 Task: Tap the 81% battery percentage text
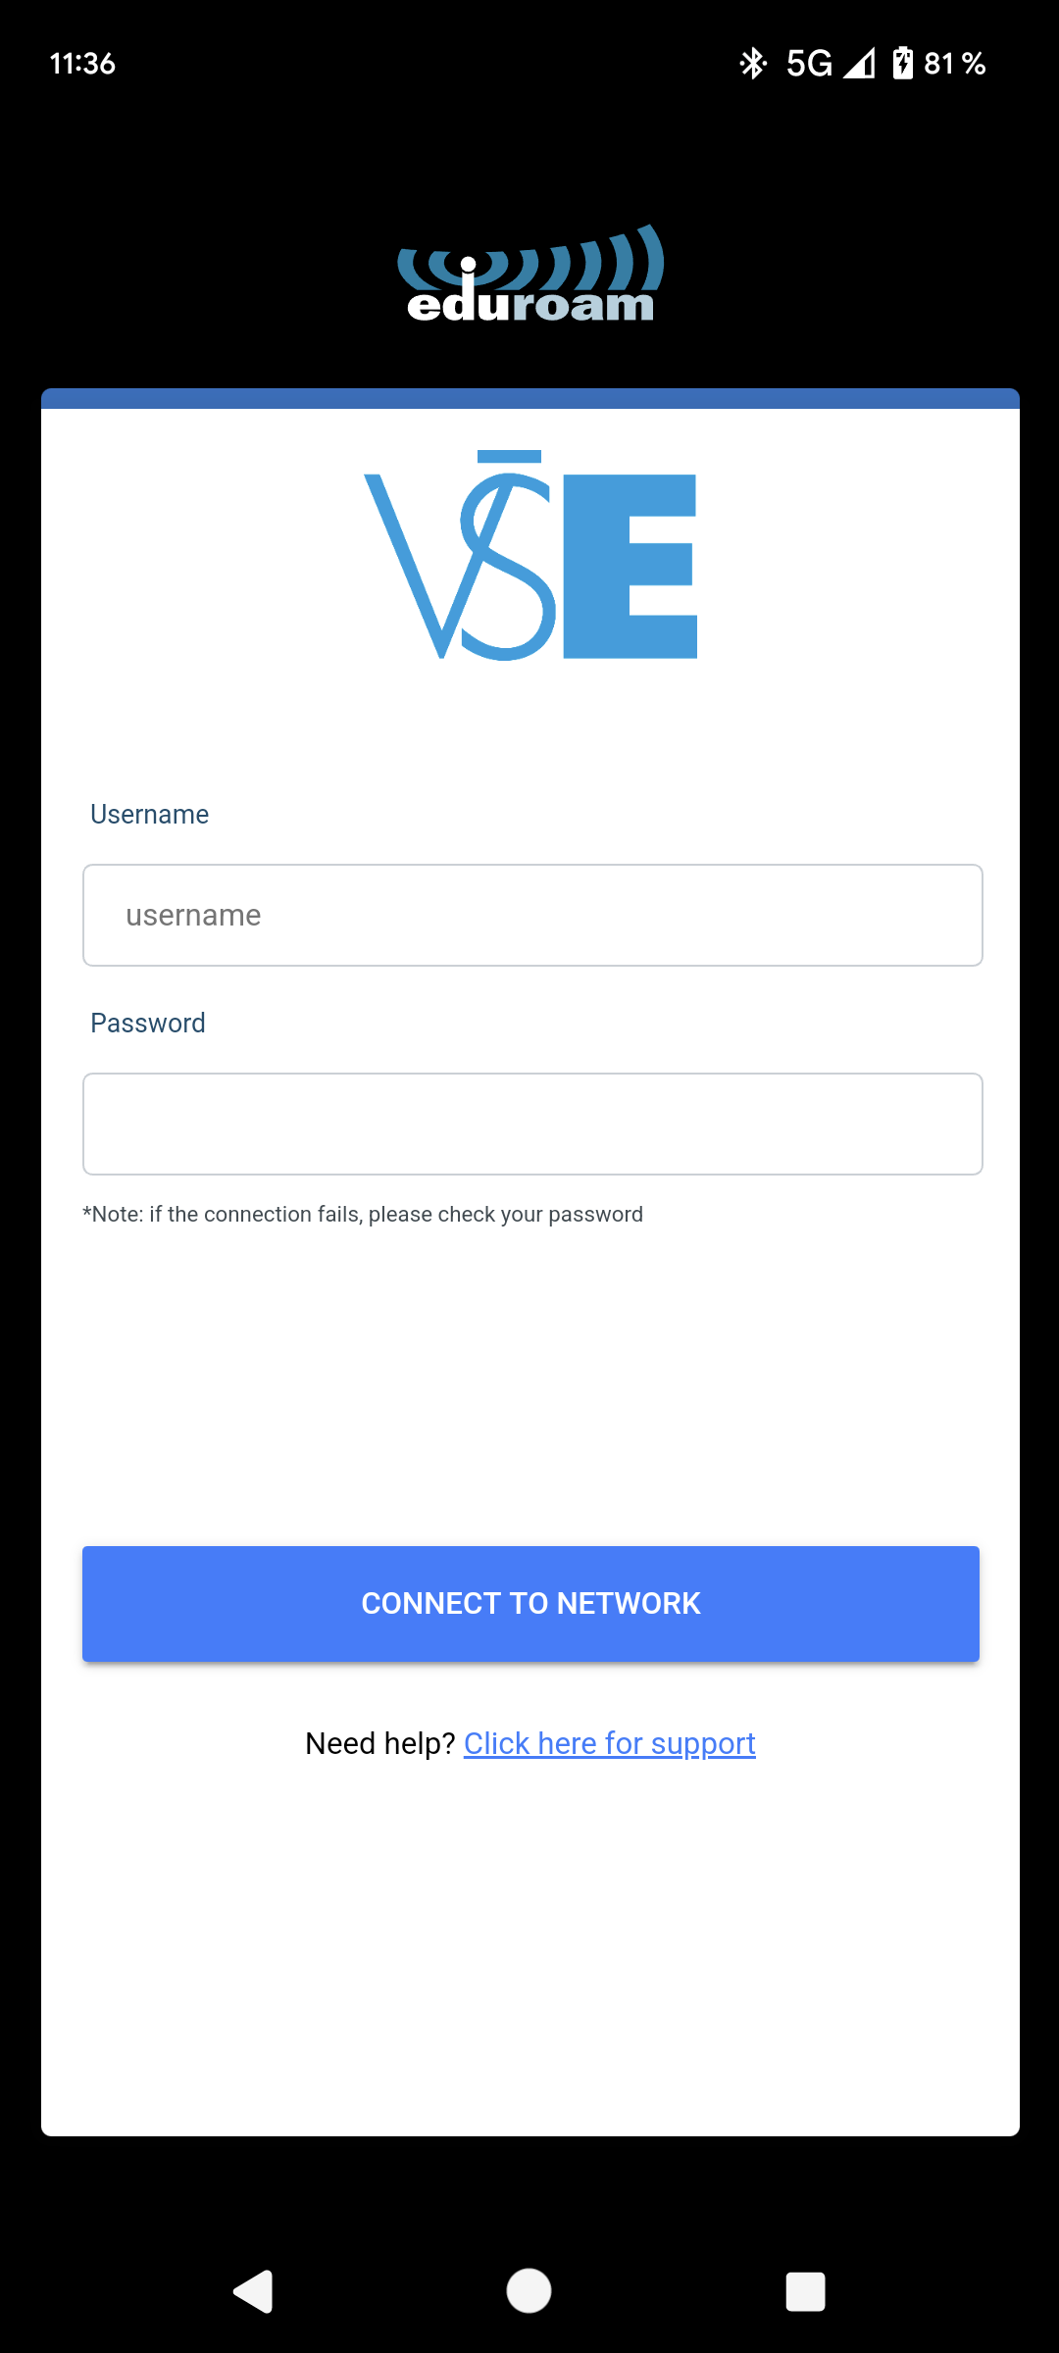click(954, 64)
